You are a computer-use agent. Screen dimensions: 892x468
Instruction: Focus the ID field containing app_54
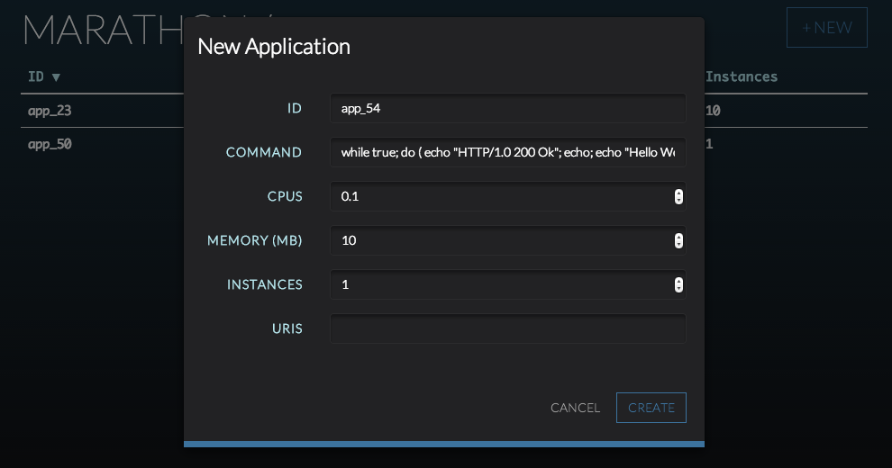(x=507, y=108)
